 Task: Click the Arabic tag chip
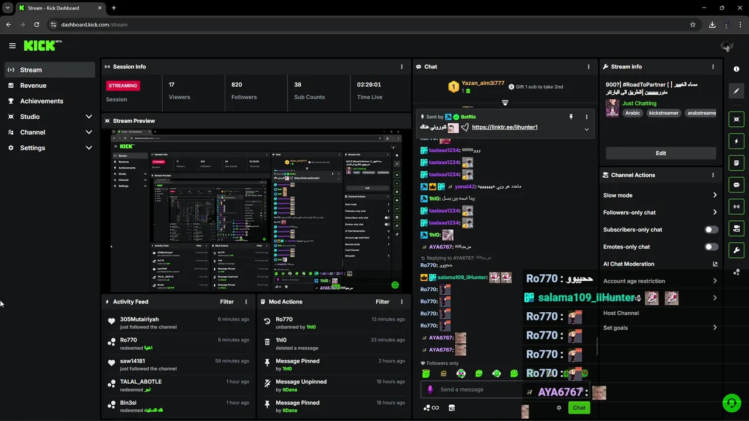click(633, 113)
